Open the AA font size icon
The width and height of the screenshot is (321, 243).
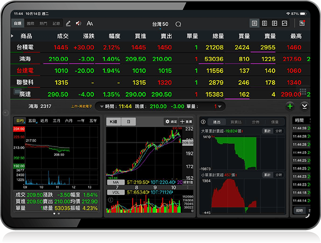click(x=90, y=23)
